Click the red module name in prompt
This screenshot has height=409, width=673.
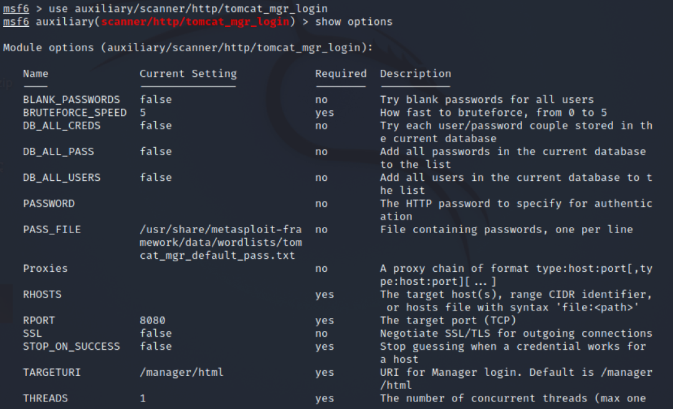pyautogui.click(x=194, y=22)
